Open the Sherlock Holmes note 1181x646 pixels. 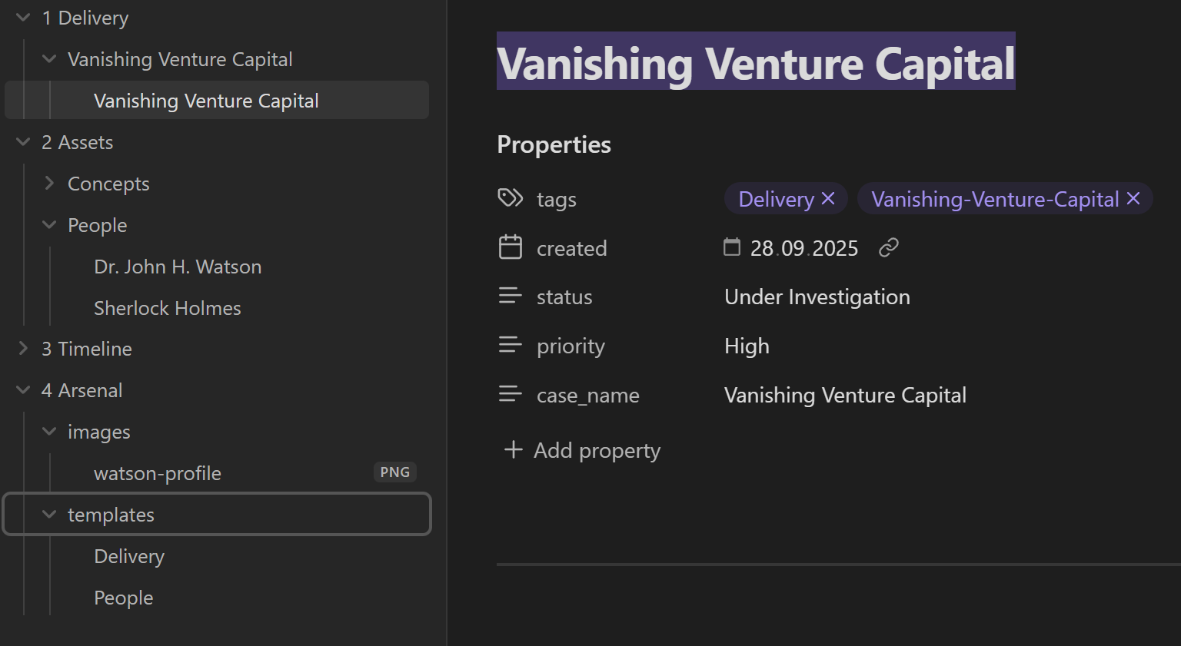tap(168, 308)
